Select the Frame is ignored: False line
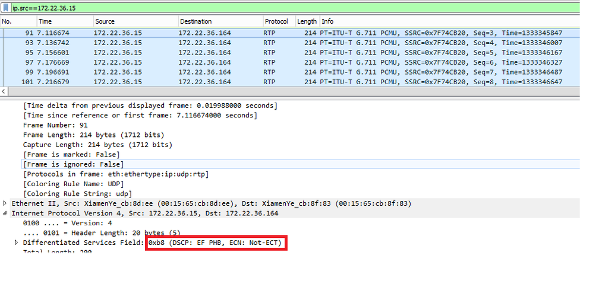 pos(72,164)
